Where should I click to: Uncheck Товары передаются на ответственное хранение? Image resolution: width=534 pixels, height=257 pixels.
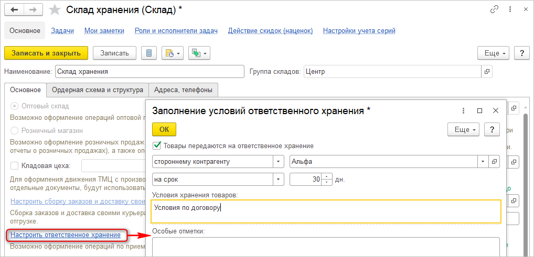pyautogui.click(x=156, y=146)
